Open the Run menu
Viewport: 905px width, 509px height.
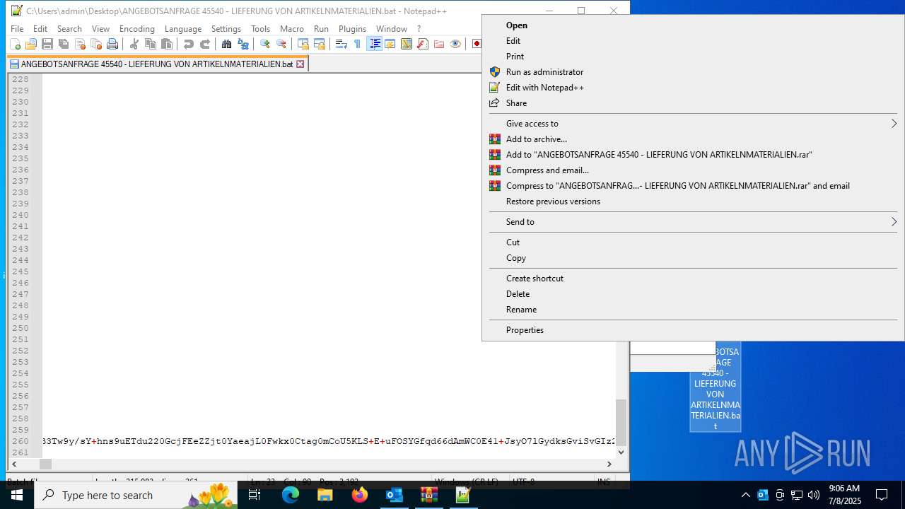click(321, 29)
